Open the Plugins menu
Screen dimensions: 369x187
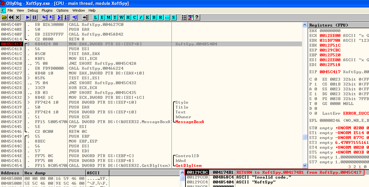coord(47,10)
